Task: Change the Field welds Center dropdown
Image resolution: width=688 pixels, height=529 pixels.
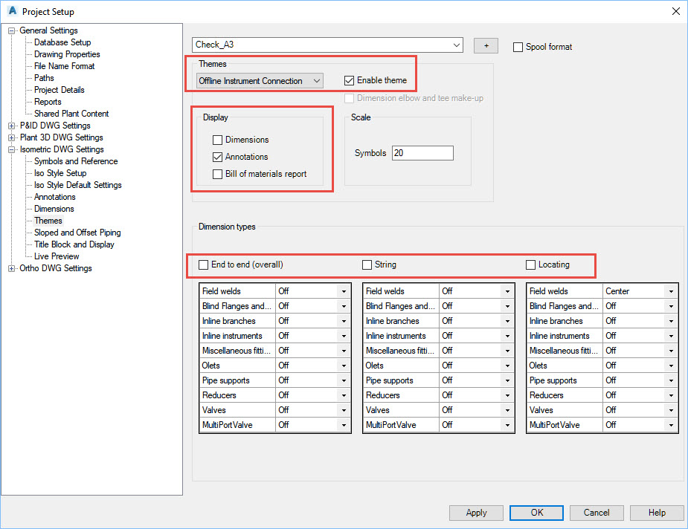Action: [670, 291]
